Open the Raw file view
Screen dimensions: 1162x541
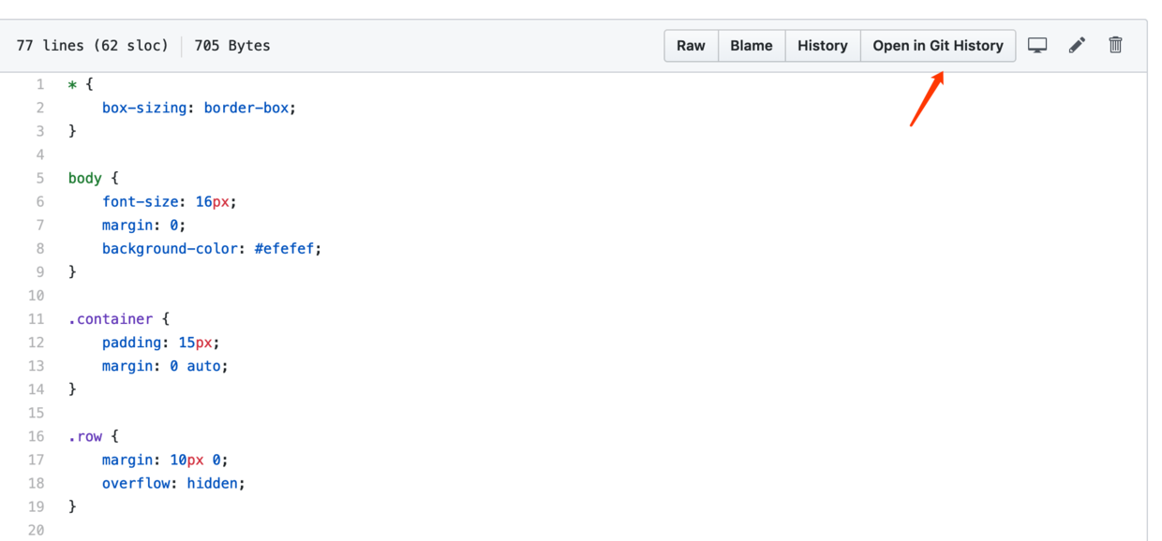(x=691, y=45)
